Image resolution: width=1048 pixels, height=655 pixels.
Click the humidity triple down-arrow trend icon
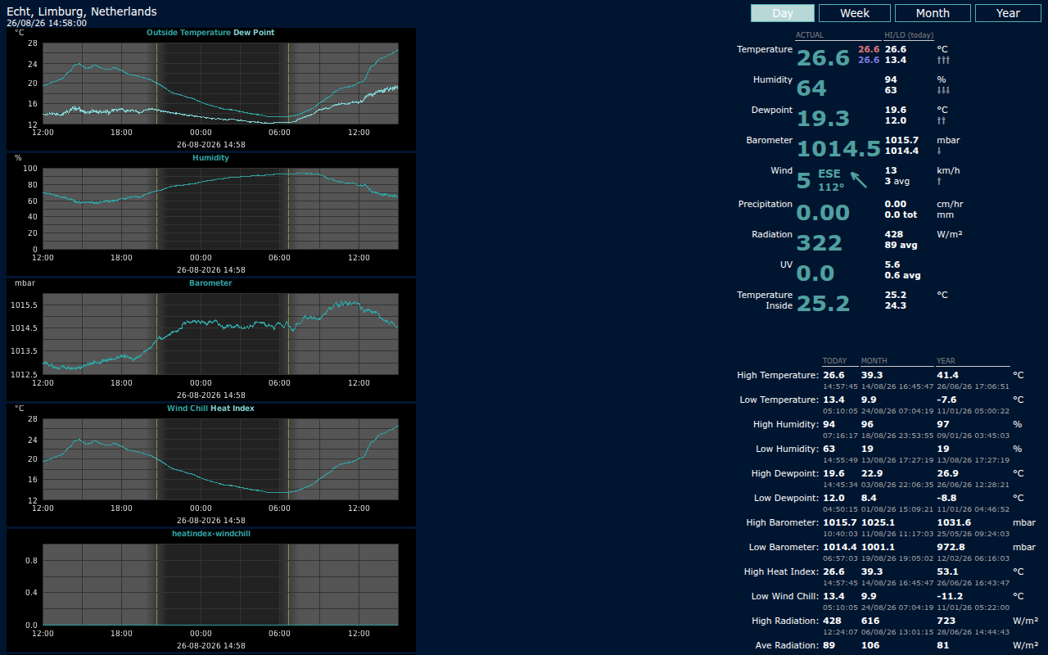click(x=942, y=91)
